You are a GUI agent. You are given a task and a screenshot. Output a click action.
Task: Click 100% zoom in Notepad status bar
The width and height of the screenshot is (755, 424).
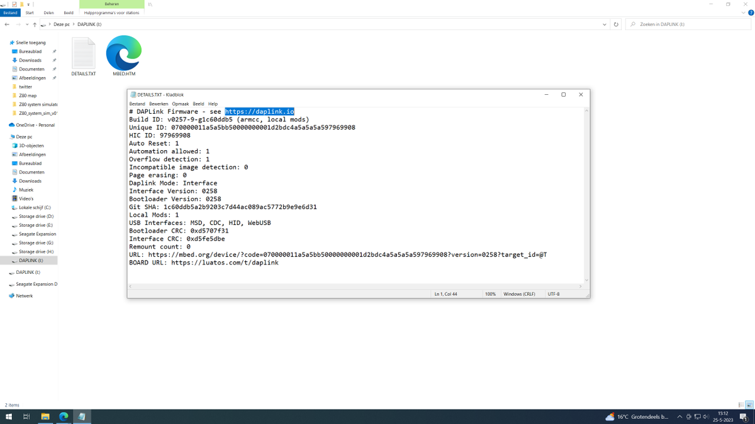(490, 293)
